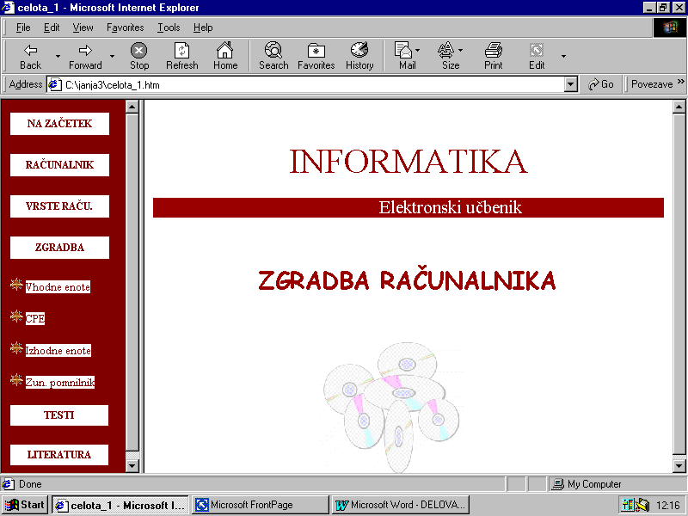
Task: Click the Refresh page icon
Action: 181,51
